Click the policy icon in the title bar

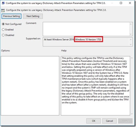click(3, 3)
